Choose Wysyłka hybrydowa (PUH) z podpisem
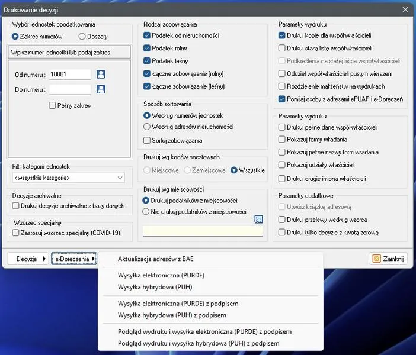 [x=172, y=315]
